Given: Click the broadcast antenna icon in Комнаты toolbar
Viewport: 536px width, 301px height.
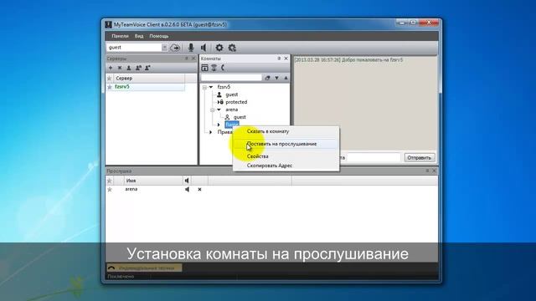Looking at the screenshot, I should 214,68.
